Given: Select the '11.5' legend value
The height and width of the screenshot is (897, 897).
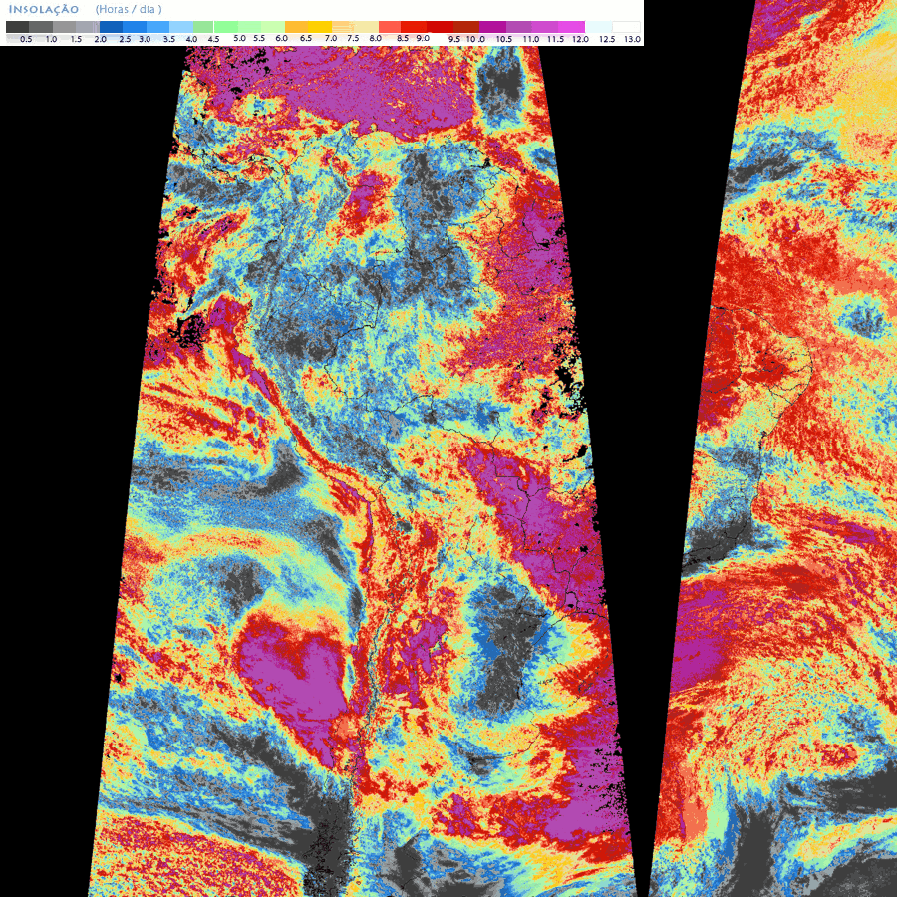Looking at the screenshot, I should 555,39.
